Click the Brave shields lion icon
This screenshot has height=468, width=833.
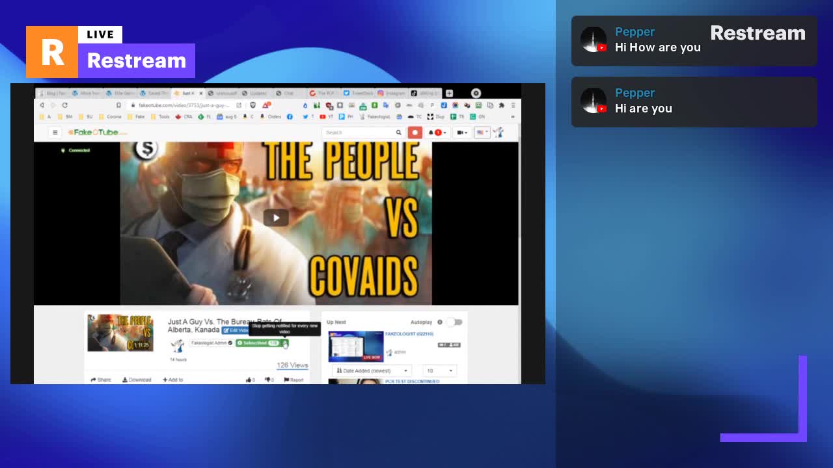(x=253, y=105)
